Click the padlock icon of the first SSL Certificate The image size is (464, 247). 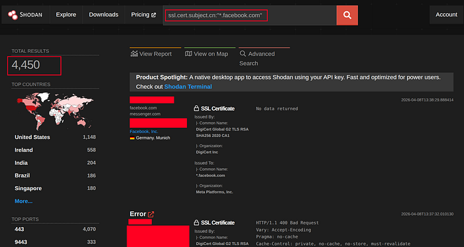coord(196,109)
